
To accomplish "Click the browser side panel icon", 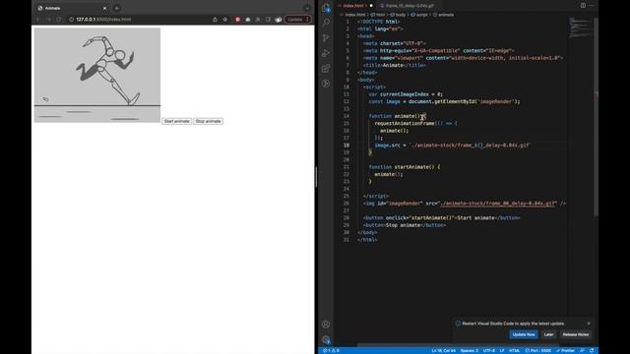I will (268, 20).
